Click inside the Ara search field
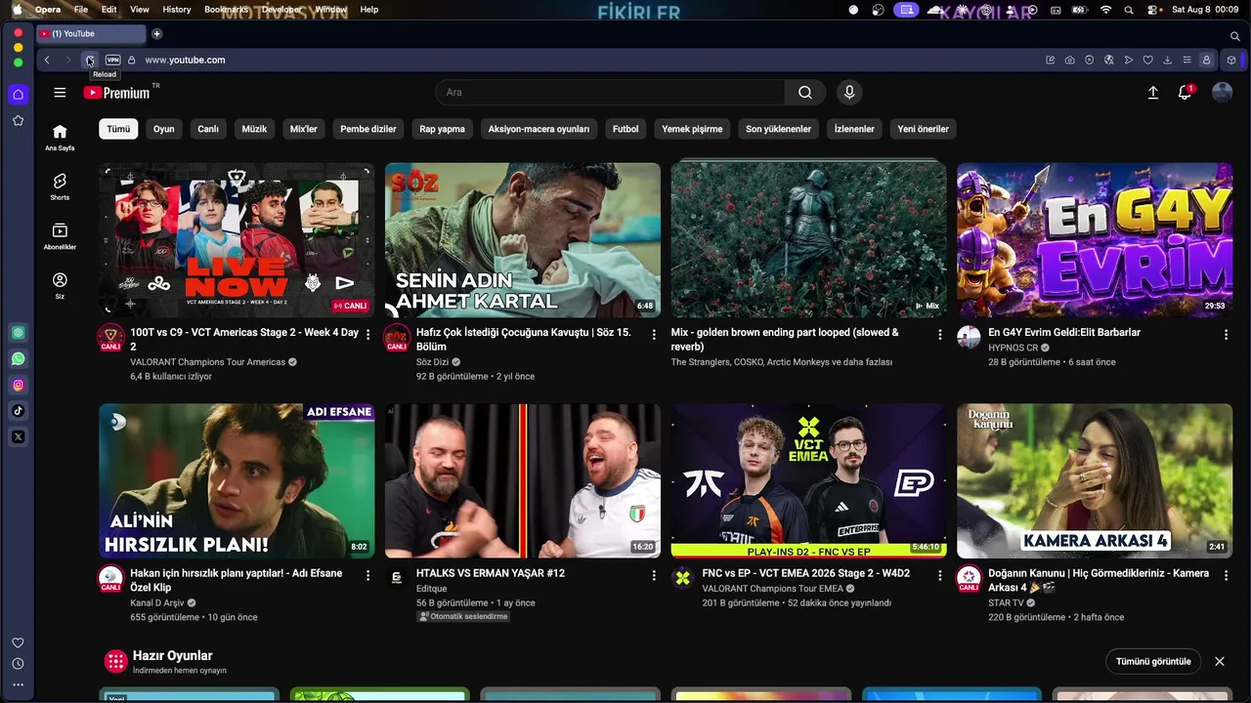This screenshot has width=1251, height=703. 610,92
